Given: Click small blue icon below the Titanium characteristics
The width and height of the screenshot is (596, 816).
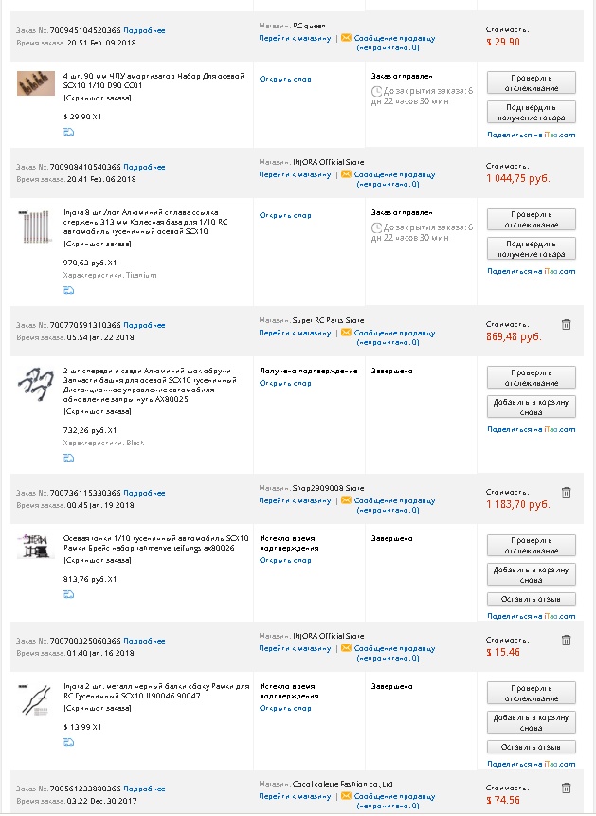Looking at the screenshot, I should coord(69,291).
